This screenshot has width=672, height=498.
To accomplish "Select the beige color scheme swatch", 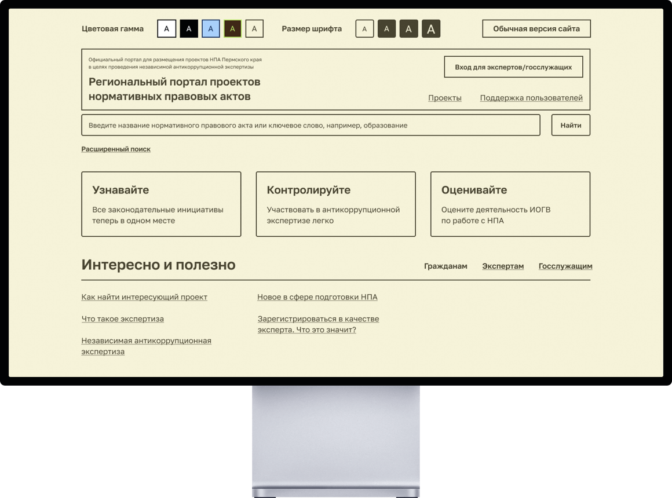I will [254, 28].
